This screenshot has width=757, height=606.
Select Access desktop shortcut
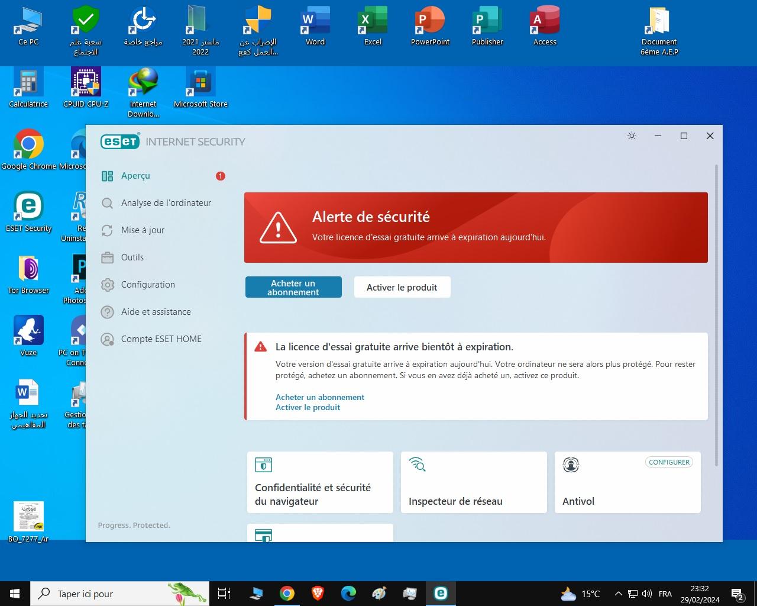(x=545, y=27)
